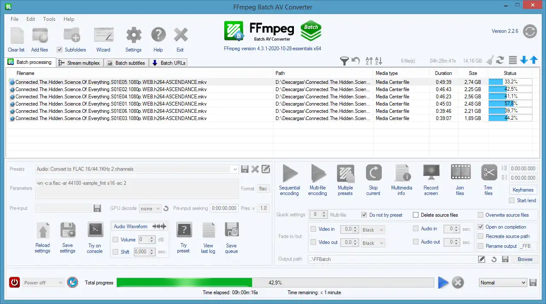Viewport: 546px width, 304px height.
Task: Switch to Stream multiplex tab
Action: [x=79, y=63]
